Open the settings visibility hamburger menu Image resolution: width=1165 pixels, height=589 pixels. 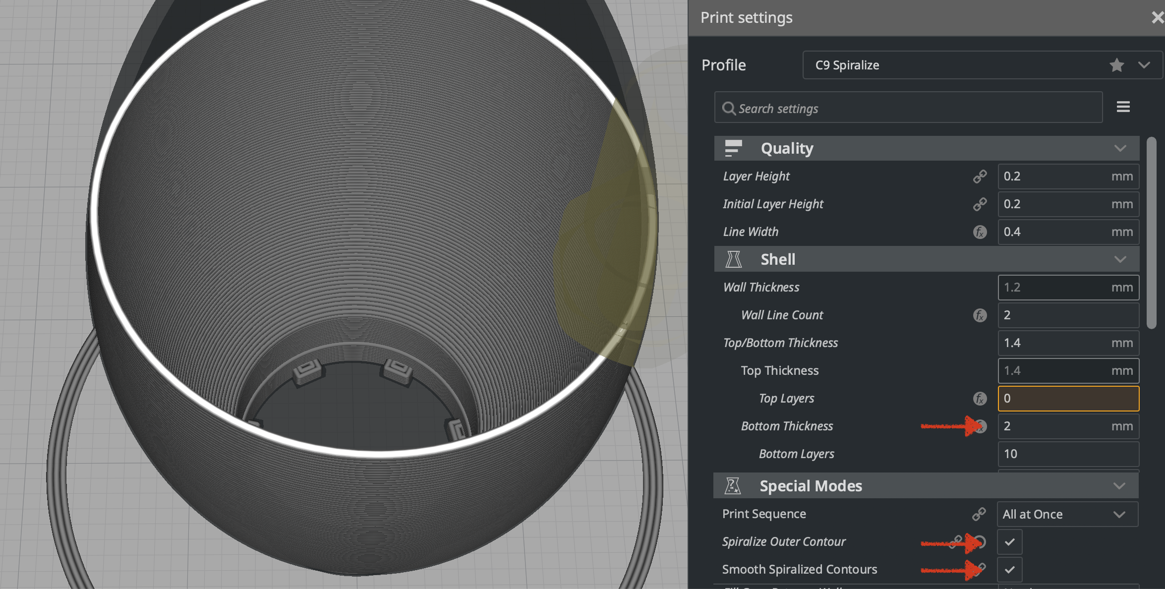(1123, 107)
